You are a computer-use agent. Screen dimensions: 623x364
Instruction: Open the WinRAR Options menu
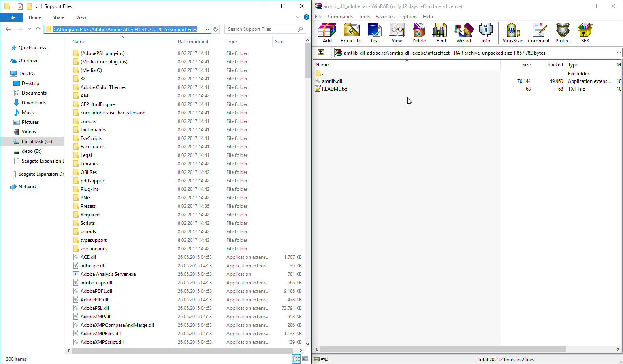click(x=409, y=17)
